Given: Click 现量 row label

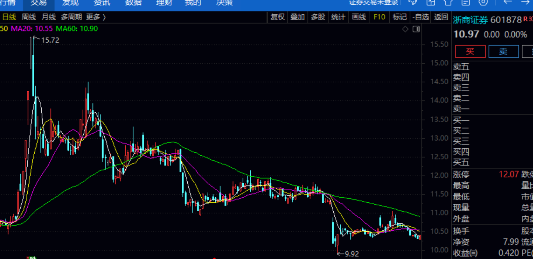Looking at the screenshot, I should coord(461,208).
